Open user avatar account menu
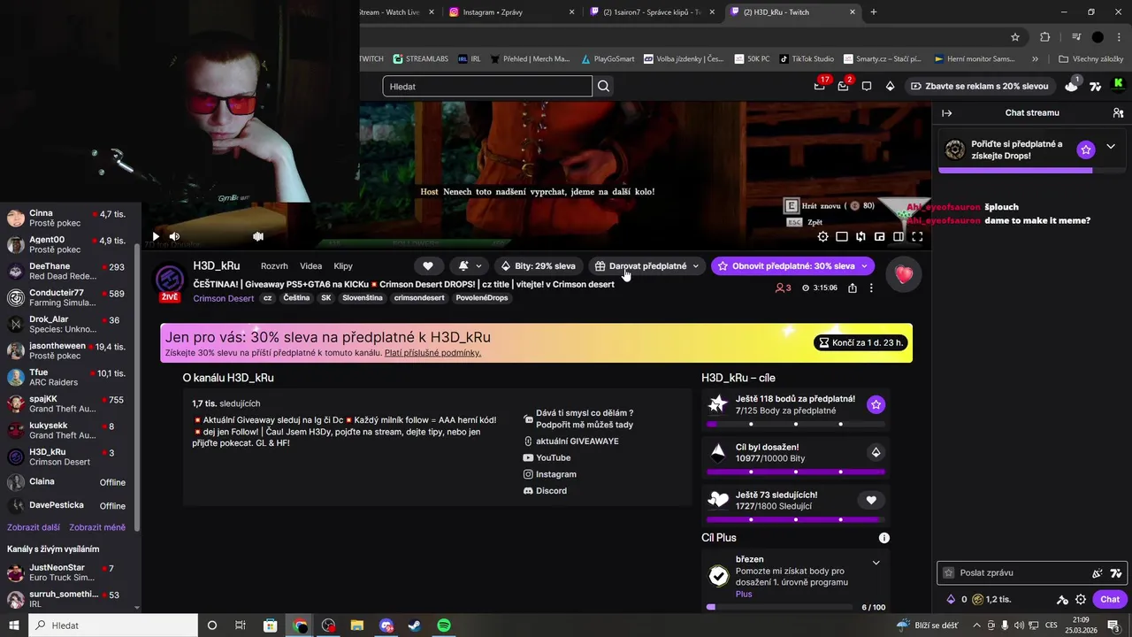 pyautogui.click(x=1119, y=85)
